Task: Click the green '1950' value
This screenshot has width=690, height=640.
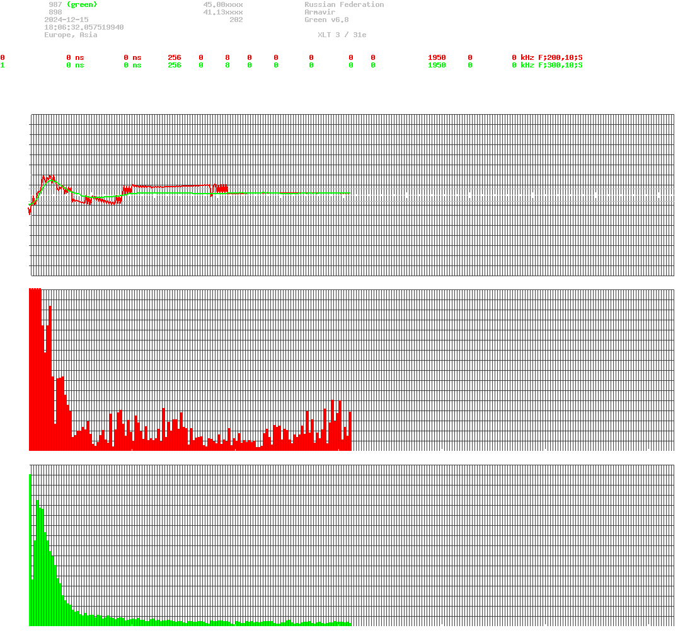Action: [437, 65]
